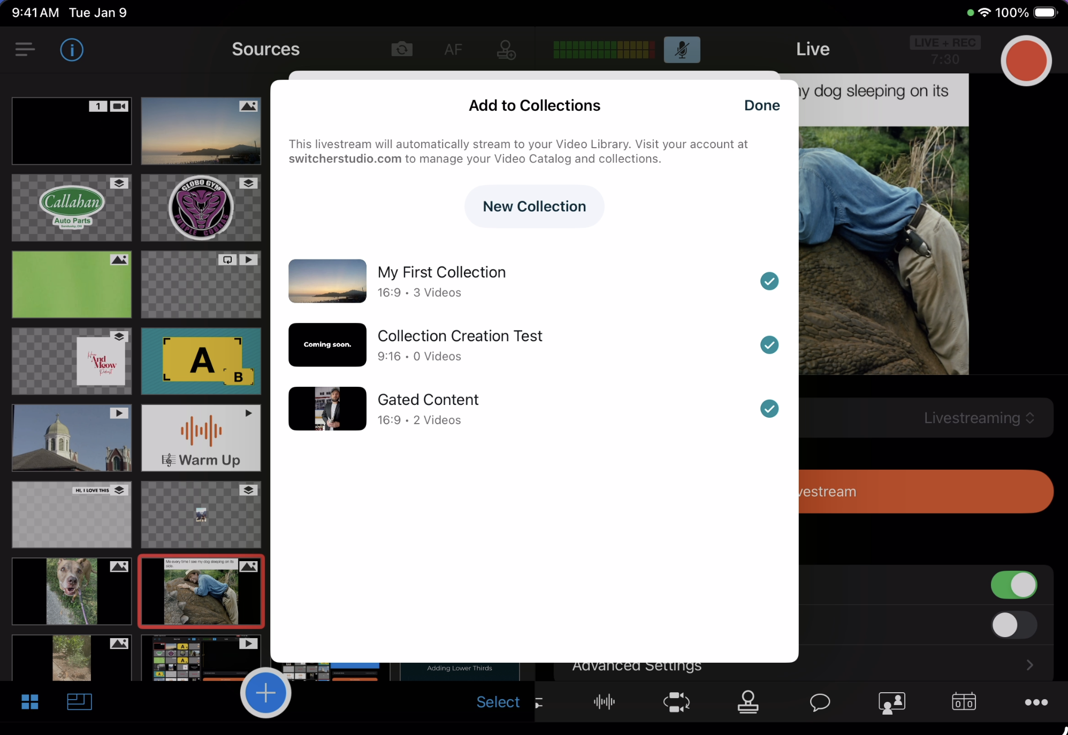The height and width of the screenshot is (735, 1068).
Task: Expand Advanced Settings chevron
Action: tap(1029, 665)
